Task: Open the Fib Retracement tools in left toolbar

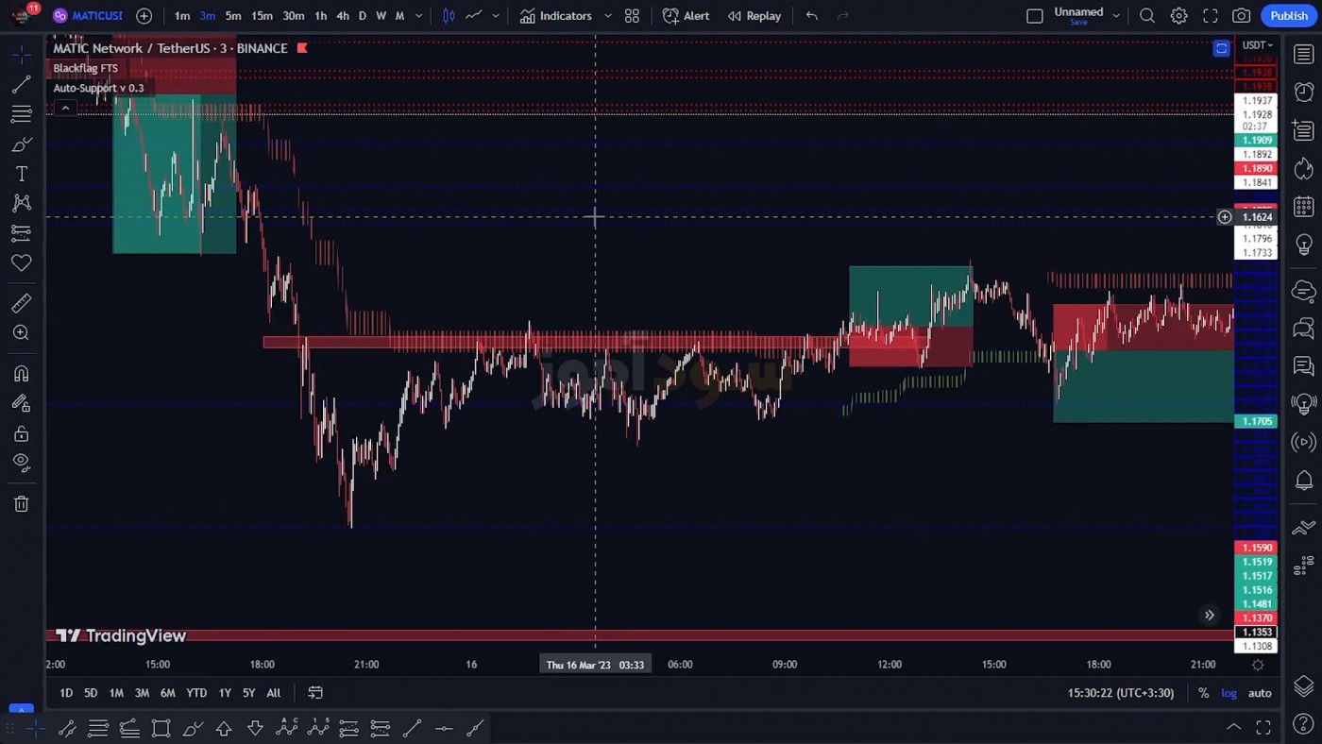Action: coord(21,114)
